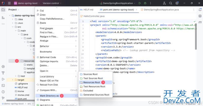Image resolution: width=203 pixels, height=106 pixels.
Task: Click the Project panel horizontal scrollbar
Action: coord(21,101)
